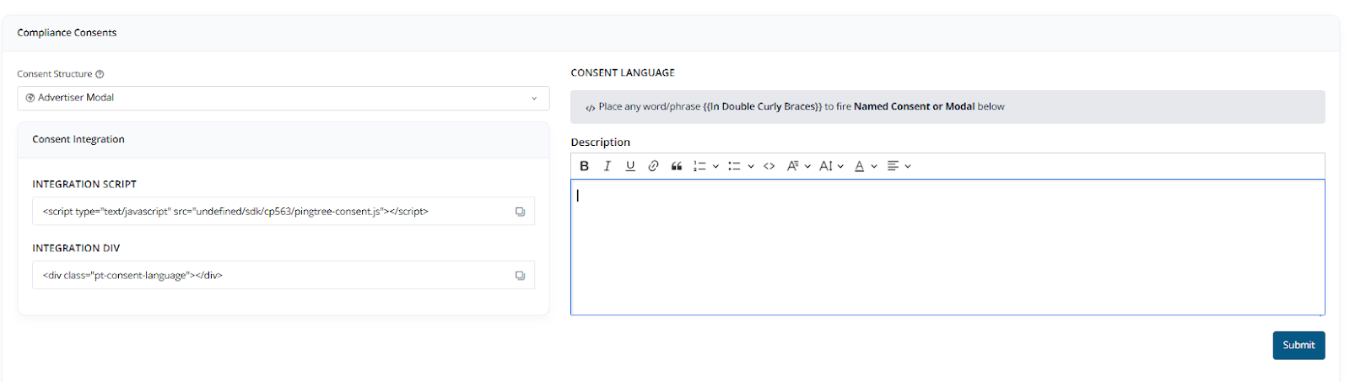The width and height of the screenshot is (1350, 382).
Task: Insert code block with code icon
Action: pos(769,166)
